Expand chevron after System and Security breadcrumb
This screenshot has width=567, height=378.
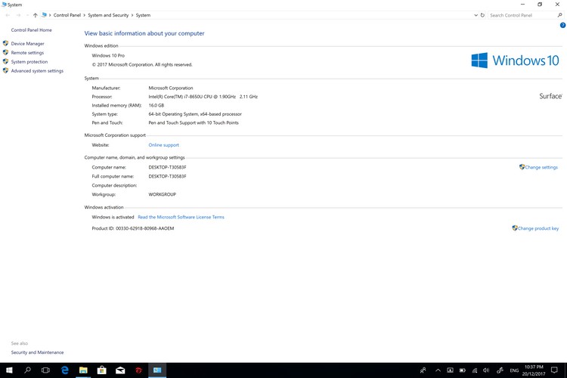pos(132,15)
